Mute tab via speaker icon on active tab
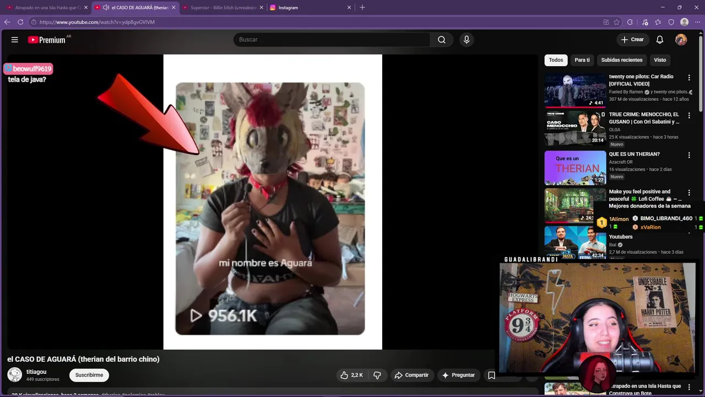The height and width of the screenshot is (397, 705). [x=106, y=8]
